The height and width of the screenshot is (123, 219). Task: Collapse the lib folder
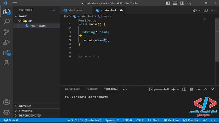[x=37, y=21]
